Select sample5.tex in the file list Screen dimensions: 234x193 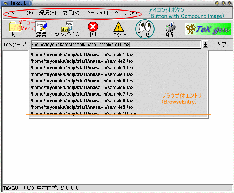tap(82, 81)
